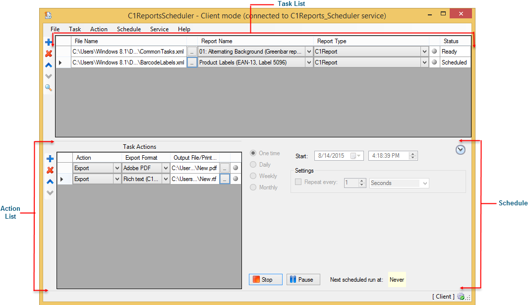
Task: Open Action dropdown for the New.rtf row
Action: [x=117, y=179]
